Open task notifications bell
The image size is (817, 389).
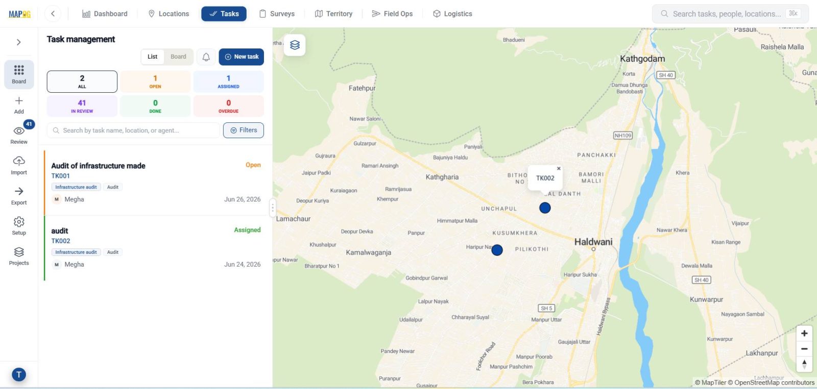click(x=206, y=57)
